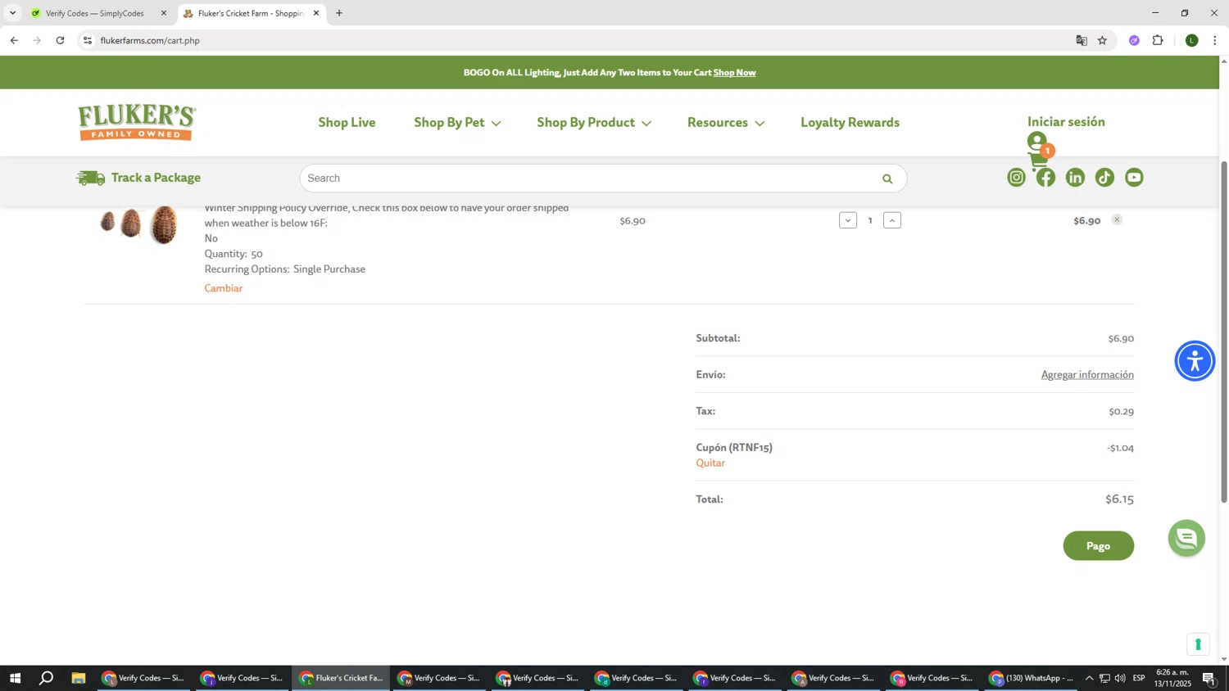Open the accessibility widget button
Image resolution: width=1229 pixels, height=691 pixels.
coord(1195,361)
